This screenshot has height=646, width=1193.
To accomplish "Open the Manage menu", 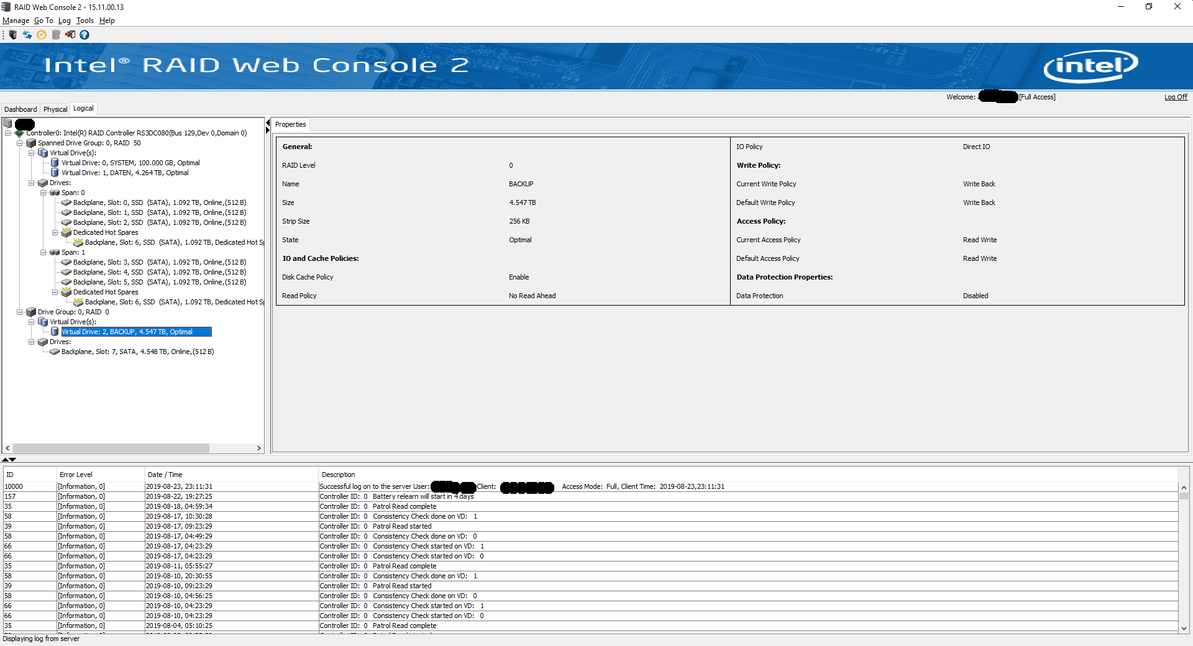I will tap(16, 20).
